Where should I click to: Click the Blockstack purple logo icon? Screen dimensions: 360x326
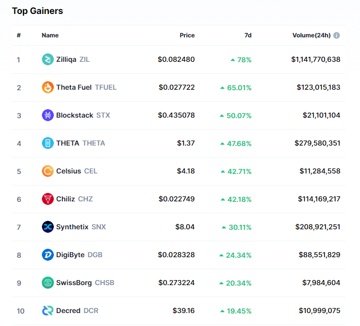(x=47, y=115)
